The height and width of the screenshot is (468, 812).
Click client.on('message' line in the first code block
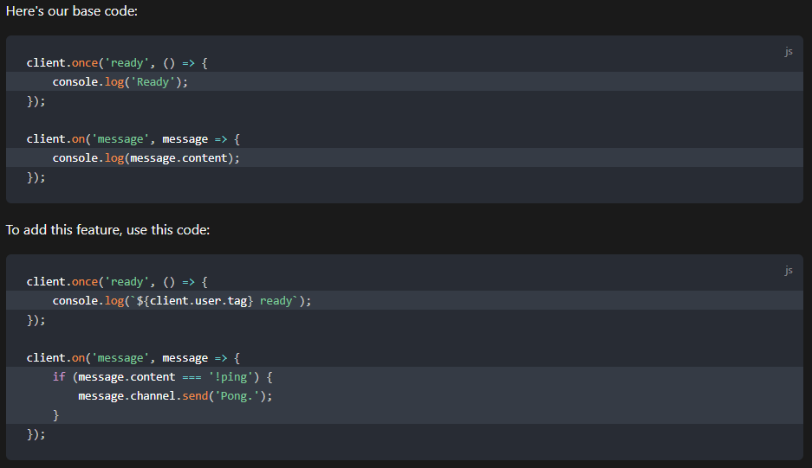click(133, 138)
